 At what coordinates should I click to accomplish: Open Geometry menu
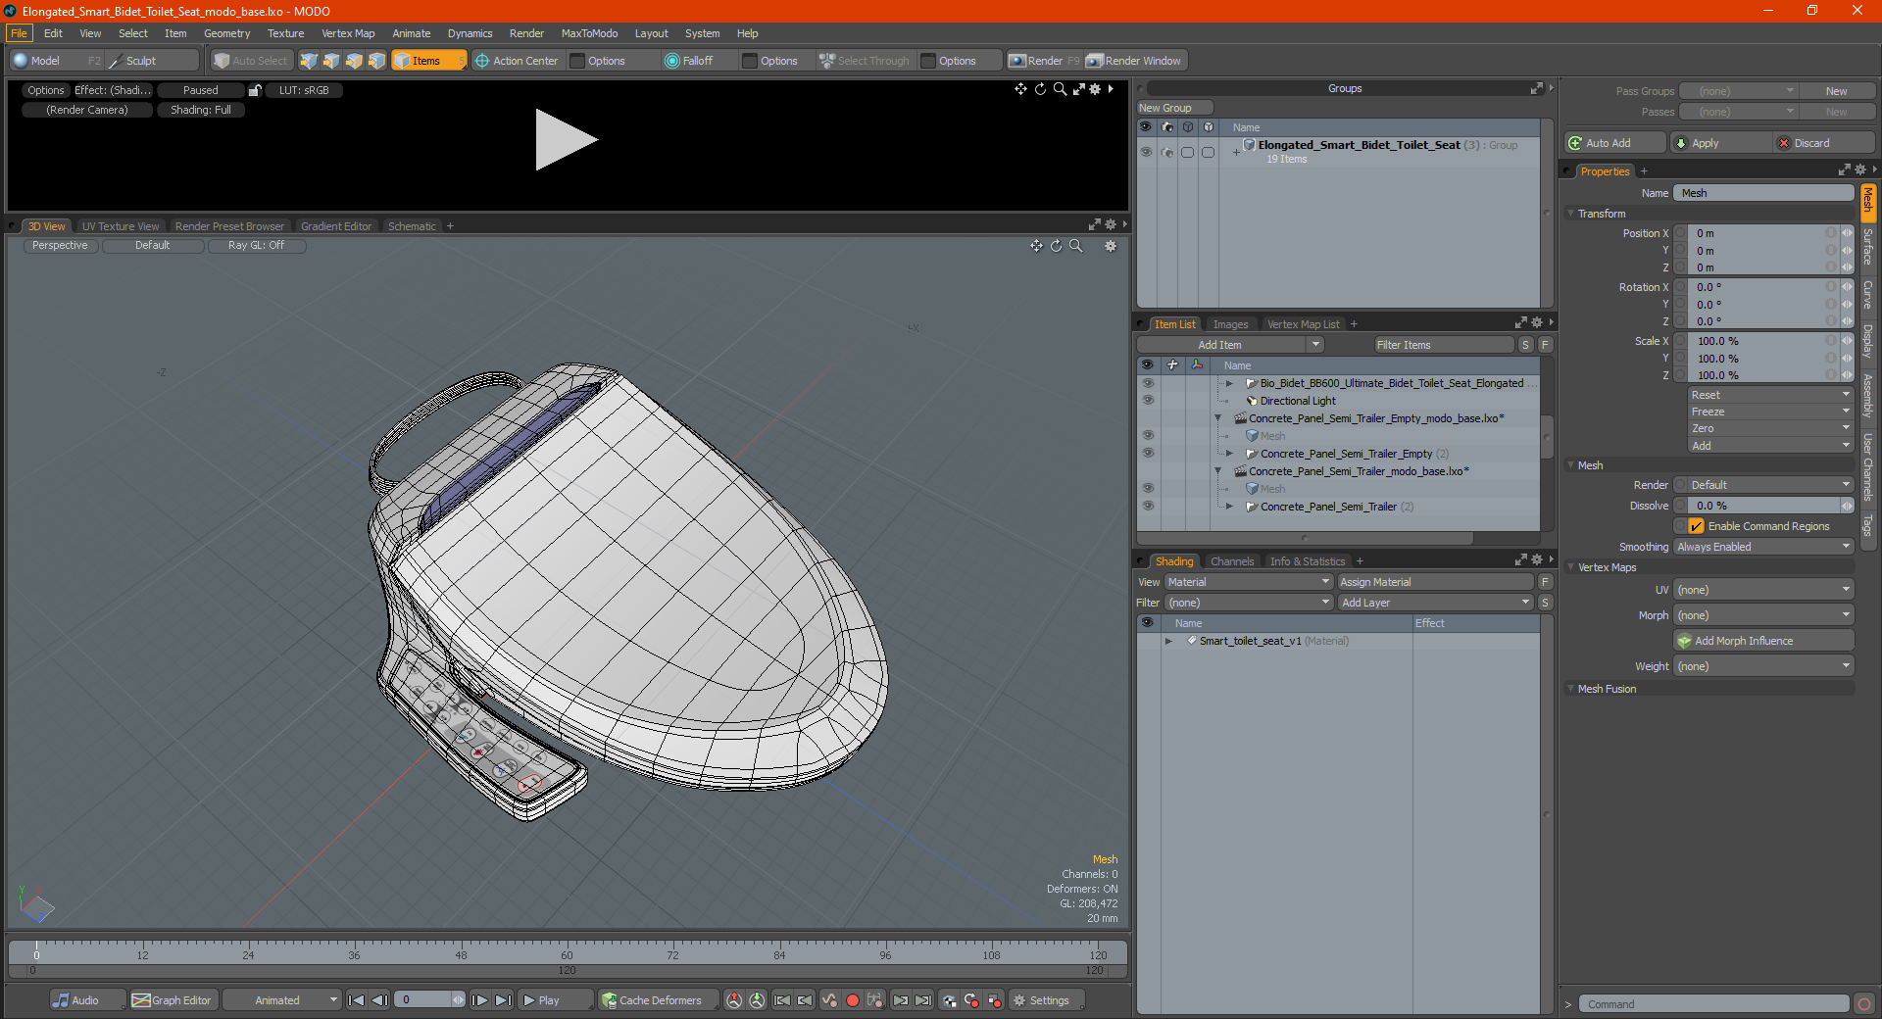coord(226,33)
